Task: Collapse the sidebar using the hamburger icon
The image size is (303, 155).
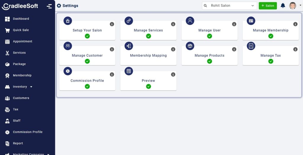Action: coord(49,6)
